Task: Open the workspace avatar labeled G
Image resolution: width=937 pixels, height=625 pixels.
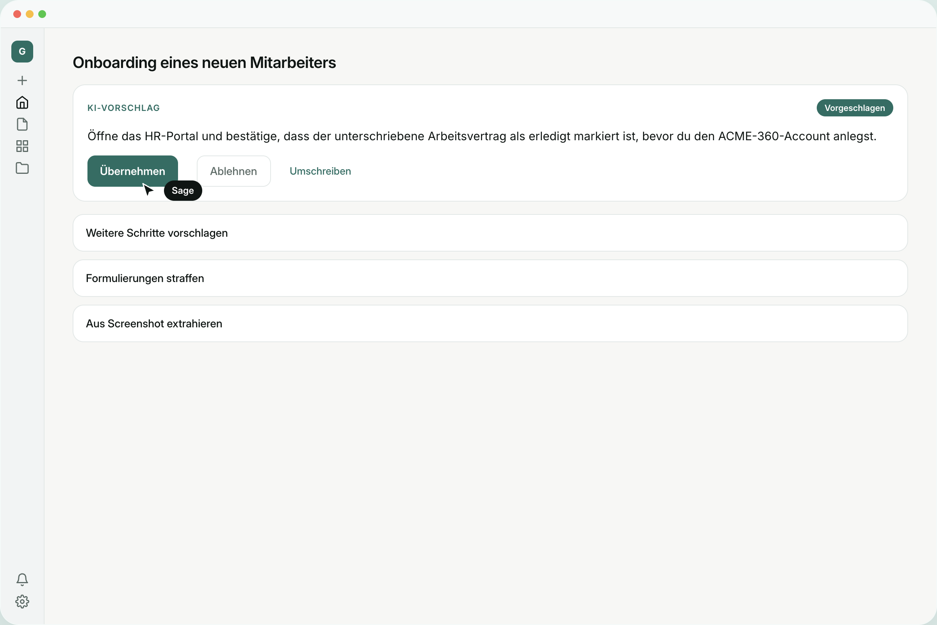Action: (22, 52)
